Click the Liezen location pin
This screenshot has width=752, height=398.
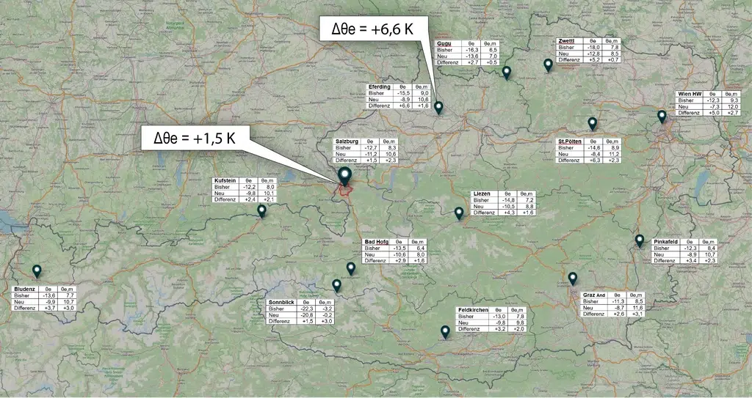(459, 213)
